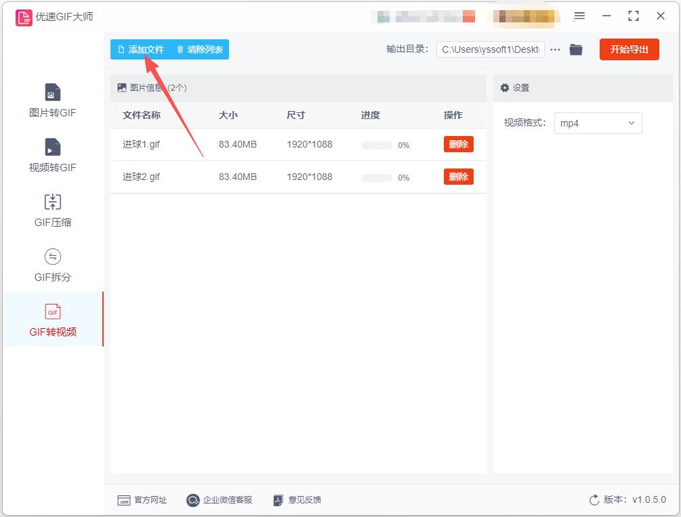Close the 优速GIF大师 window
Image resolution: width=681 pixels, height=517 pixels.
(x=661, y=16)
